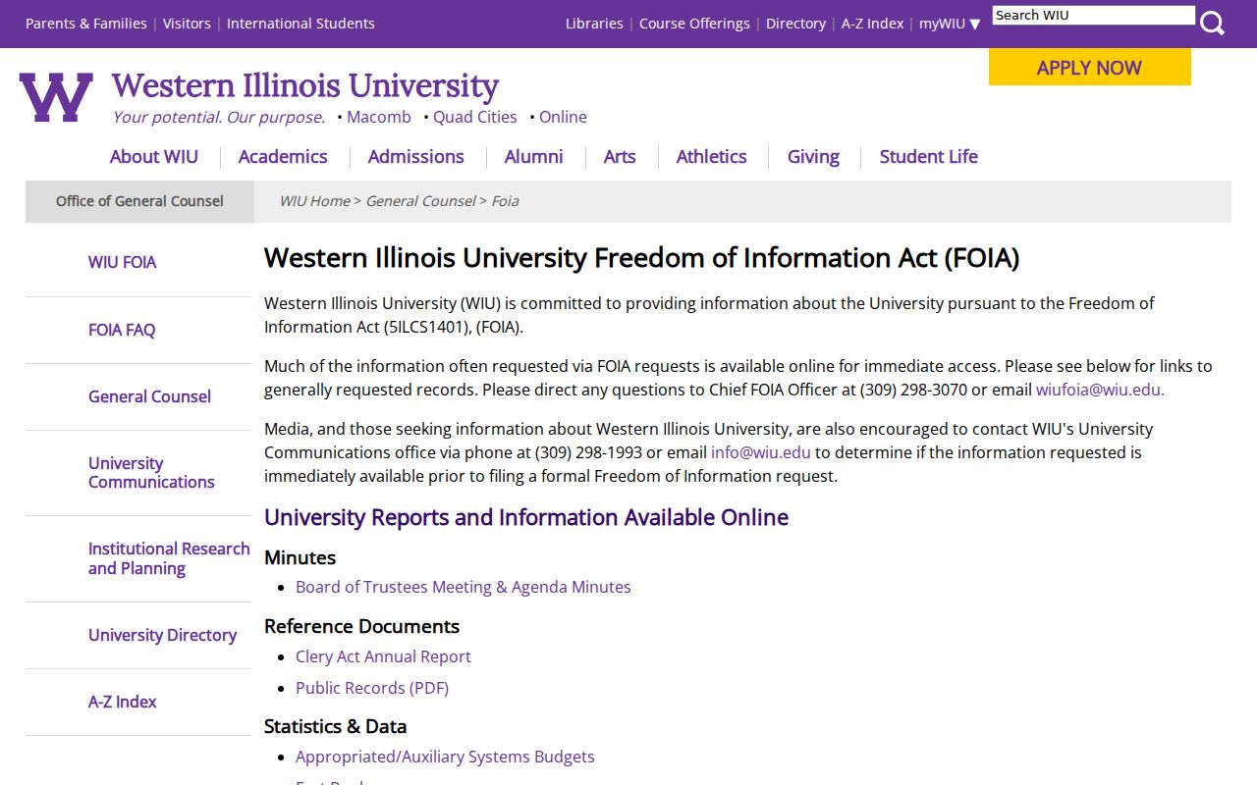Open University Communications sidebar link
This screenshot has width=1257, height=785.
click(x=151, y=473)
